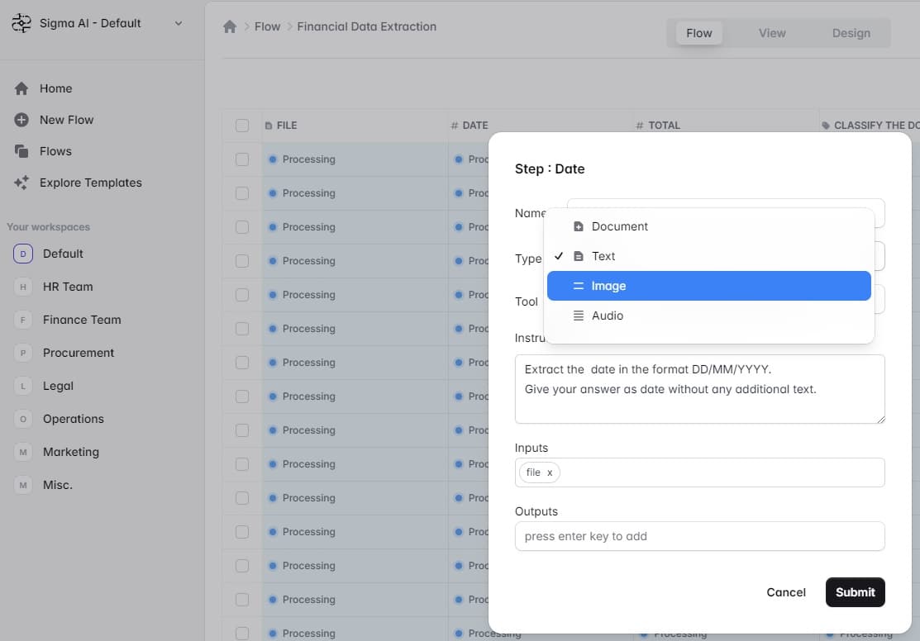
Task: Cancel the Step Date dialog
Action: pyautogui.click(x=785, y=592)
